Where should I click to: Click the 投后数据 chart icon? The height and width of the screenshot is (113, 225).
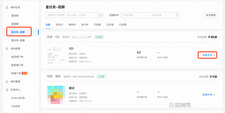[7, 49]
